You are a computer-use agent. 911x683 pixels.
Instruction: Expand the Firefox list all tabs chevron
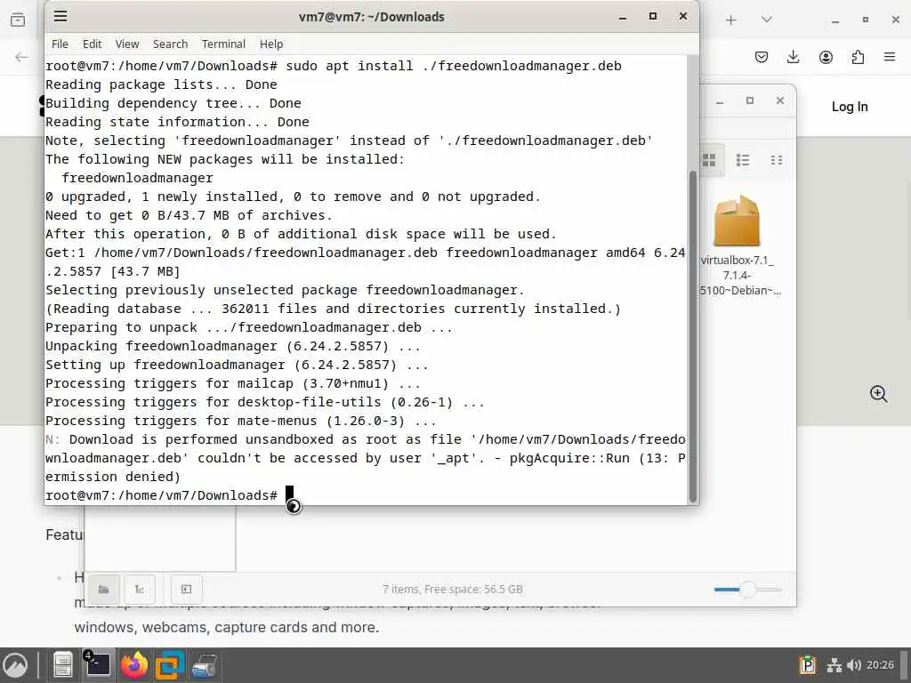point(767,20)
